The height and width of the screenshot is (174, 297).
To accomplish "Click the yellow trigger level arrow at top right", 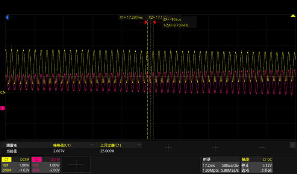I will pos(293,16).
